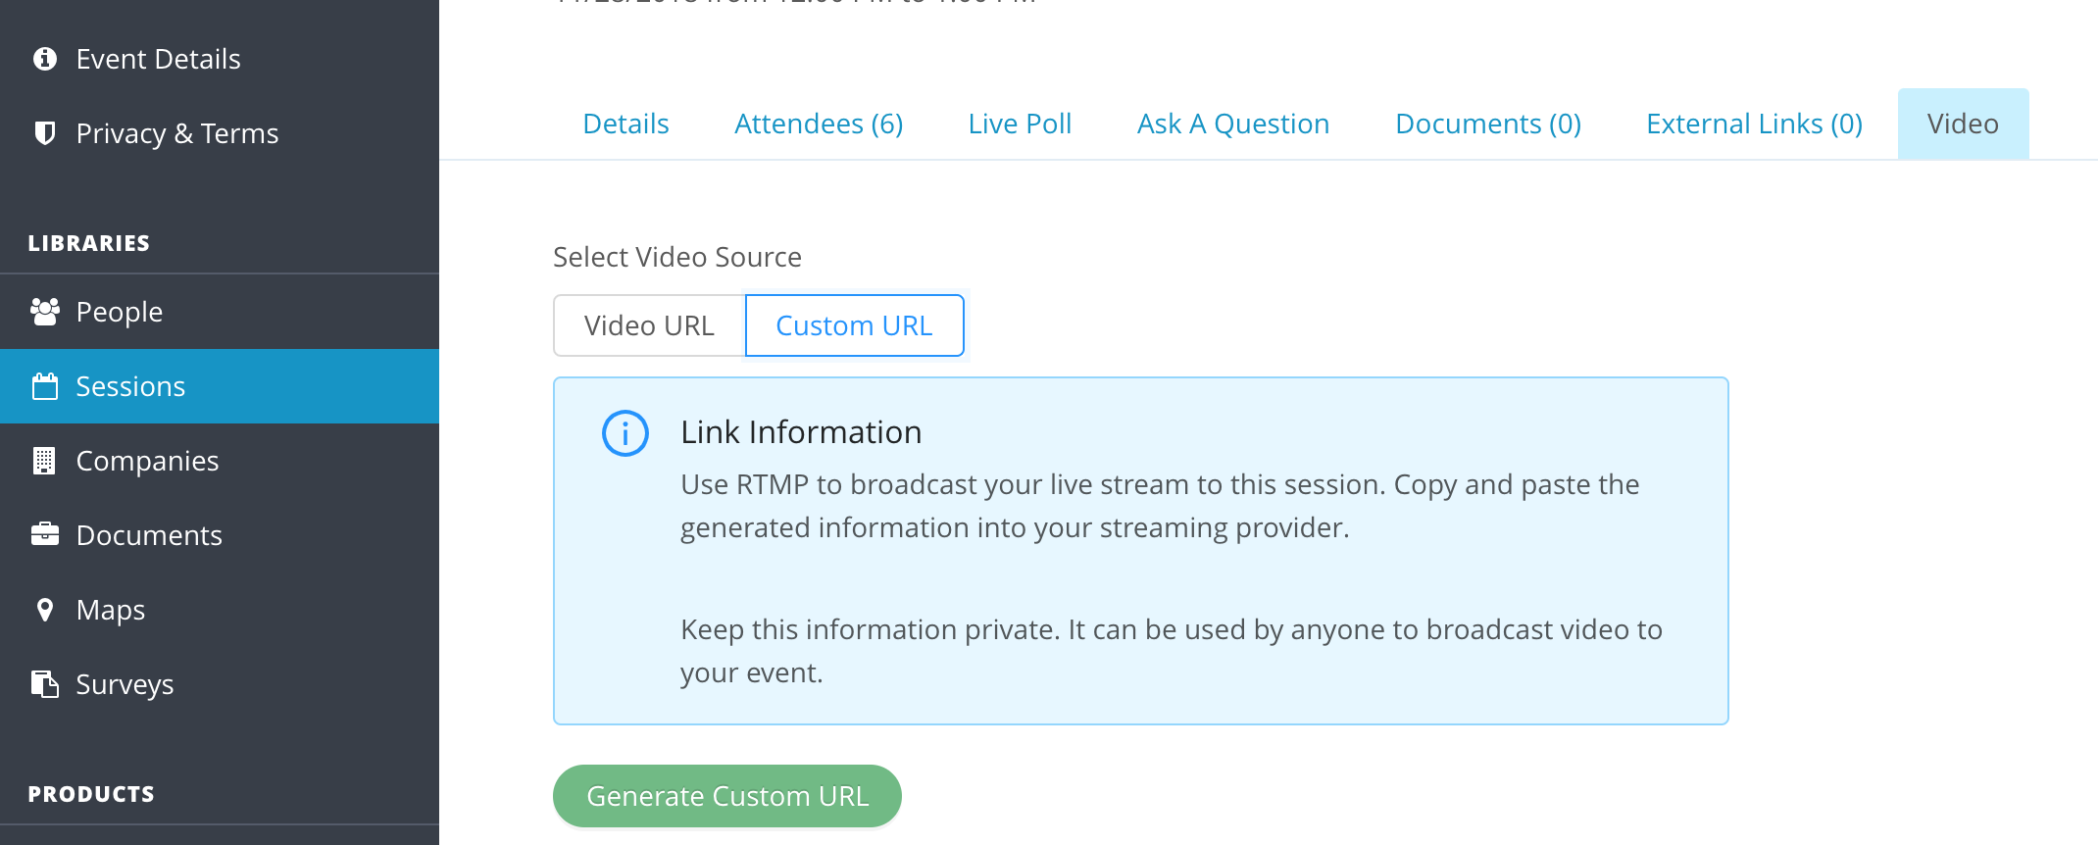Click the Privacy & Terms shield icon
The image size is (2098, 845).
44,133
